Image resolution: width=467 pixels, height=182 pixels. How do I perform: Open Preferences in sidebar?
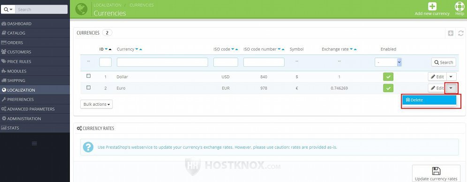tap(35, 99)
